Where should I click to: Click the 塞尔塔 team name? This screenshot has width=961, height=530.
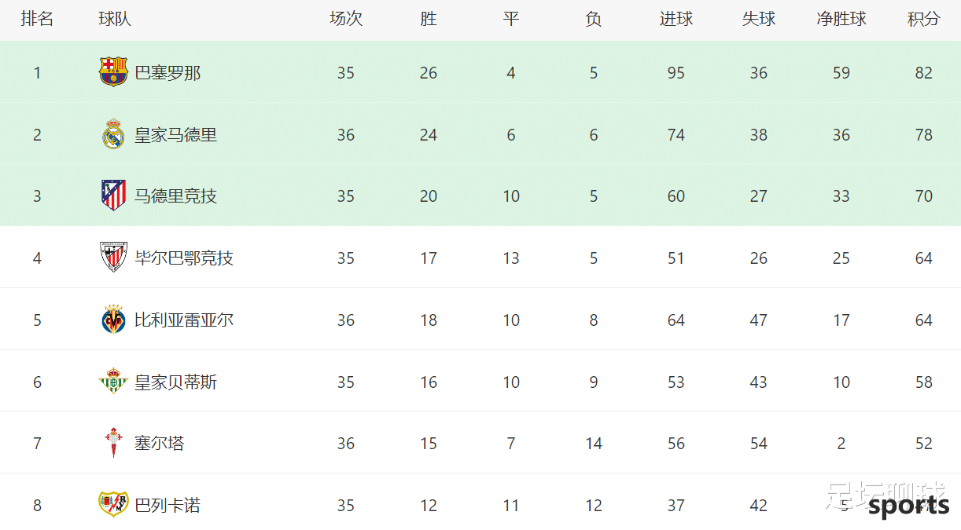point(159,444)
